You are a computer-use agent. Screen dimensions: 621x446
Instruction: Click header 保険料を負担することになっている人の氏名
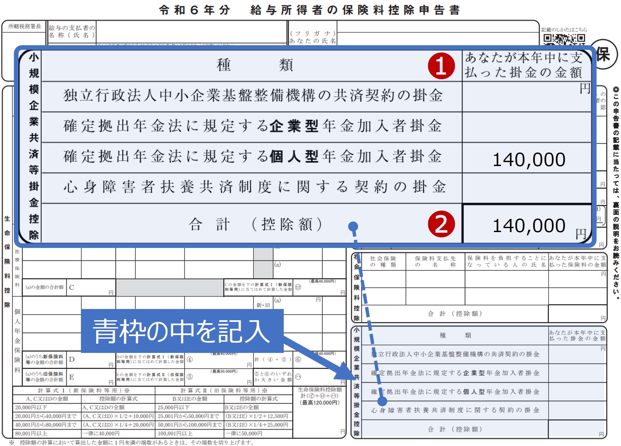click(x=506, y=261)
